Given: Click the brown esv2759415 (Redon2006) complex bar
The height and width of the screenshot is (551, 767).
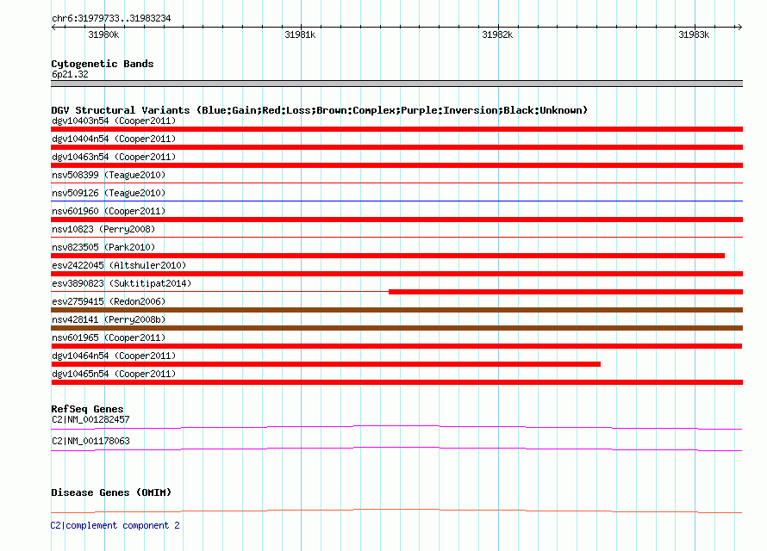Looking at the screenshot, I should click(396, 310).
